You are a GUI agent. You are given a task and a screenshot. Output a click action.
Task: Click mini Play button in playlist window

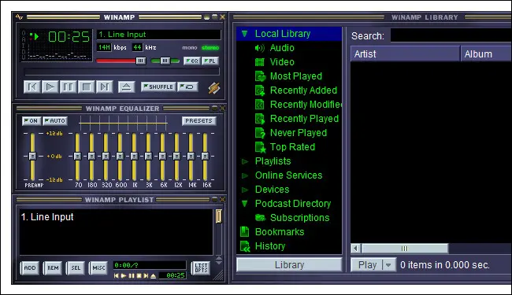click(x=124, y=276)
